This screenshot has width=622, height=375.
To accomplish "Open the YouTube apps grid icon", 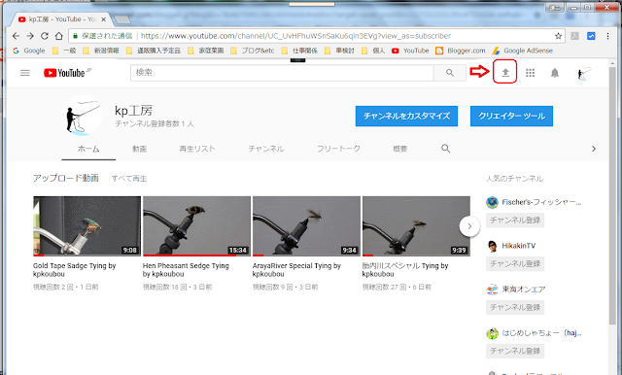I will pyautogui.click(x=530, y=73).
